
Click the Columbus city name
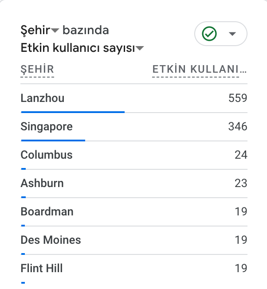coord(47,155)
